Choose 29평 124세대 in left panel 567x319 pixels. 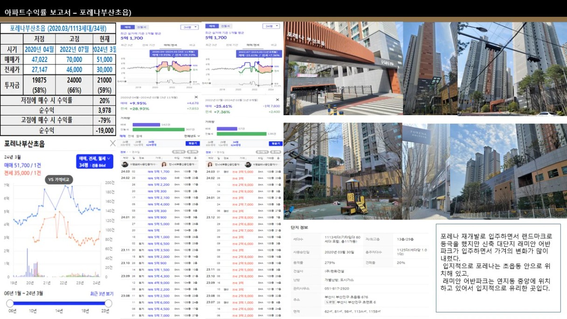click(138, 143)
